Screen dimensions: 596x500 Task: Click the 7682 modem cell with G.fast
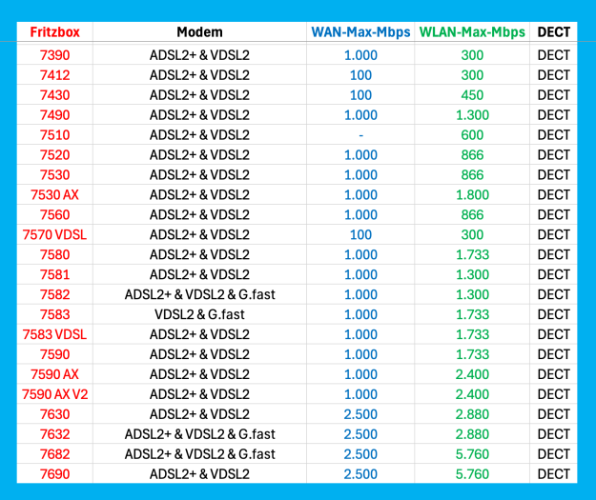click(x=199, y=453)
